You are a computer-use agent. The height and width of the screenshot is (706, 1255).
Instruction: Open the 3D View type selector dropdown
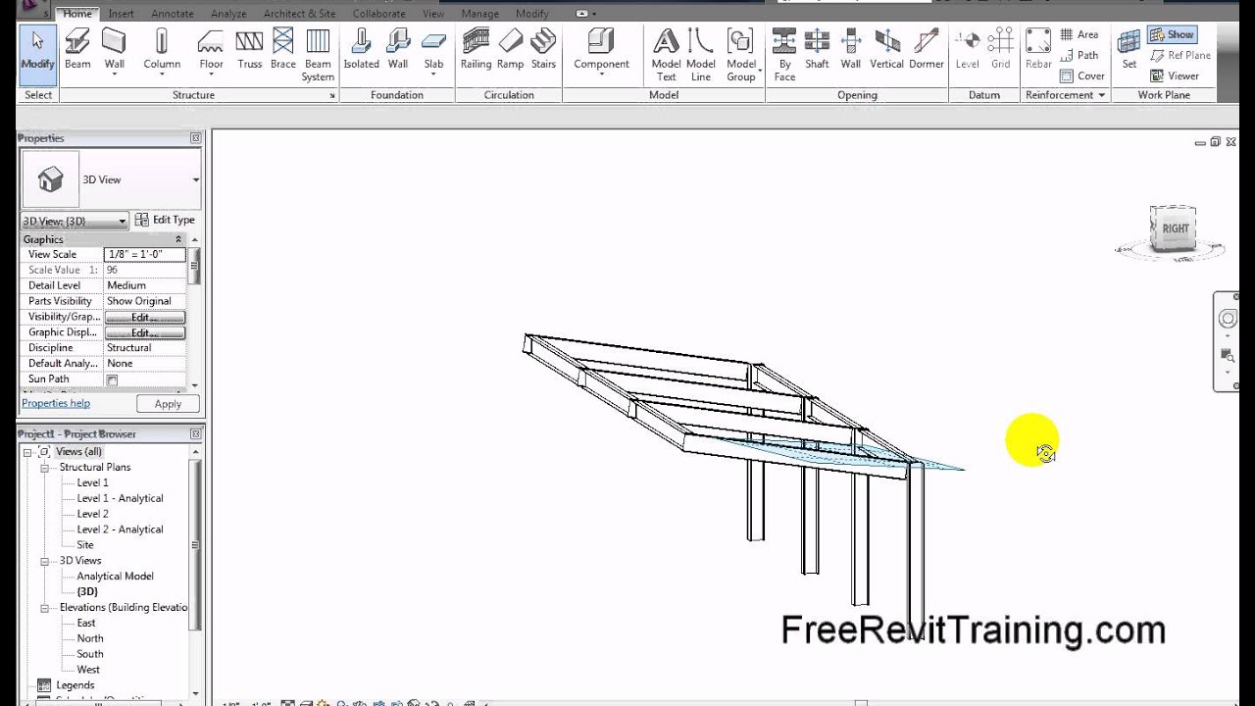pos(196,179)
